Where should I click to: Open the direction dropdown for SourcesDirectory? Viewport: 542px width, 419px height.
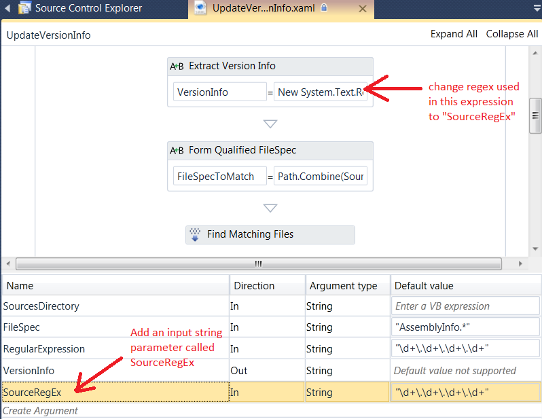[267, 306]
